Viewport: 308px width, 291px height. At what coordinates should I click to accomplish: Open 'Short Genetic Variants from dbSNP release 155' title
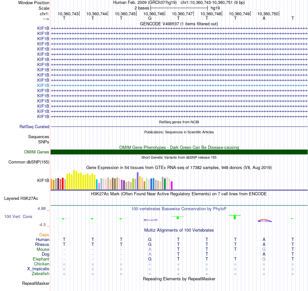(x=179, y=157)
